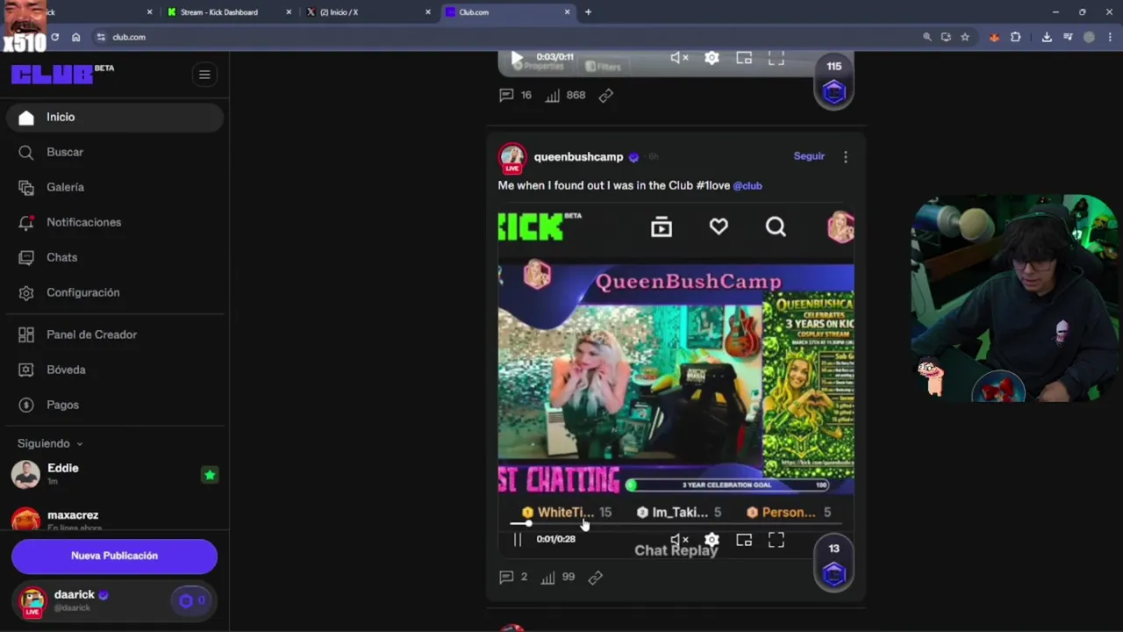Open Eddie's profile in following list
The height and width of the screenshot is (632, 1123).
pos(114,474)
